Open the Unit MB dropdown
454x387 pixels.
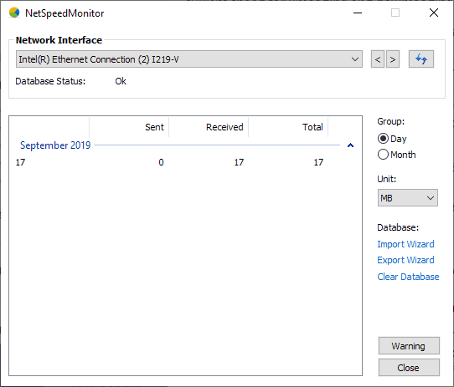tap(408, 198)
